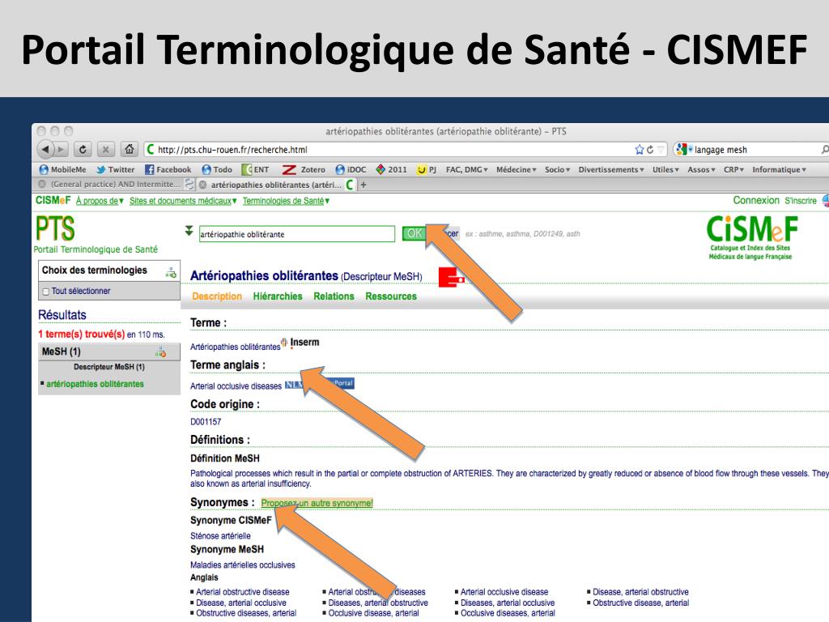Expand the Utiles bookmarks folder
Screen dimensions: 829x622
665,170
